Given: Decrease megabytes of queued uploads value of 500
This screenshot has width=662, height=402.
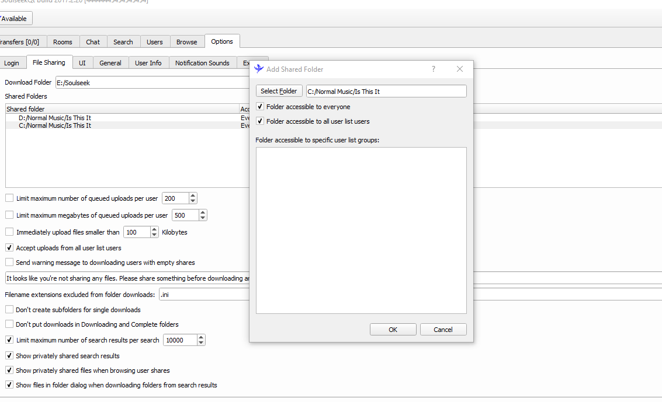Looking at the screenshot, I should pos(203,218).
